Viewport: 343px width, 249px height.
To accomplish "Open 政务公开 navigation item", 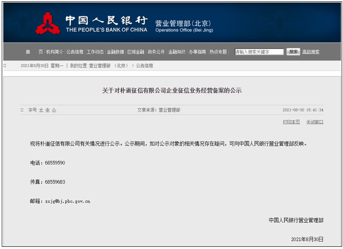I will pos(156,52).
